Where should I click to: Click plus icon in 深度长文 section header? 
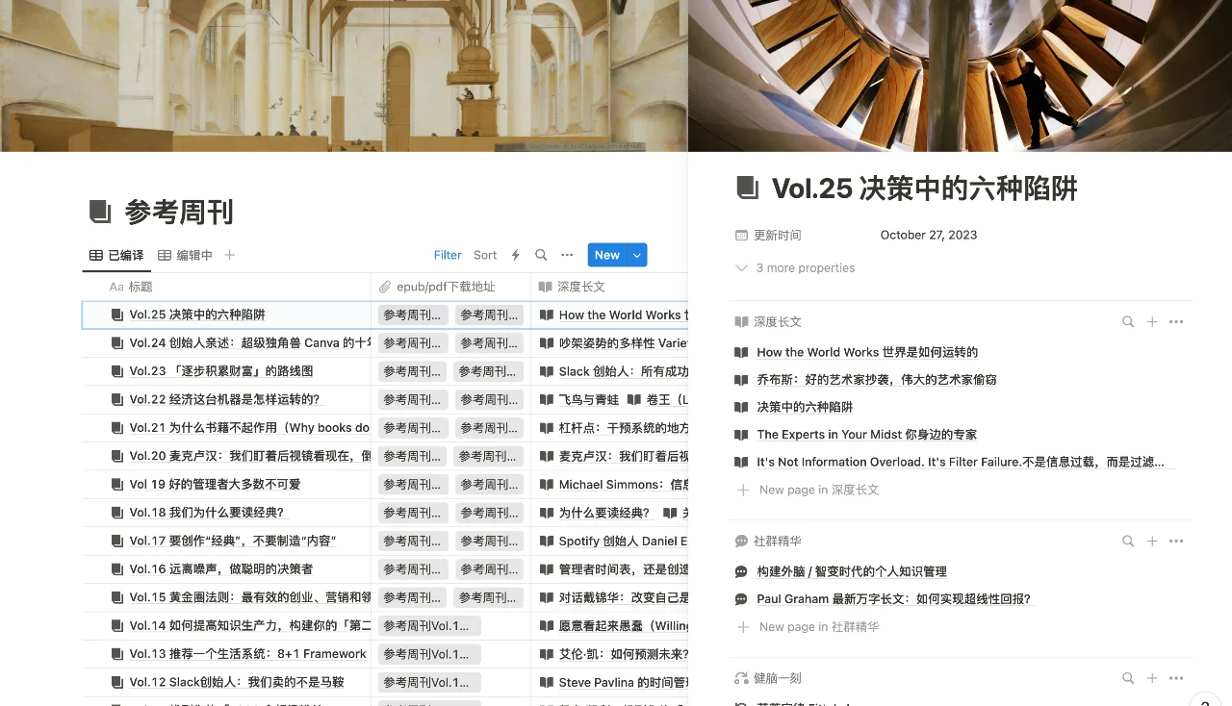click(1151, 322)
